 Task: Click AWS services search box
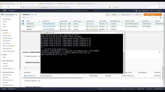click(76, 11)
